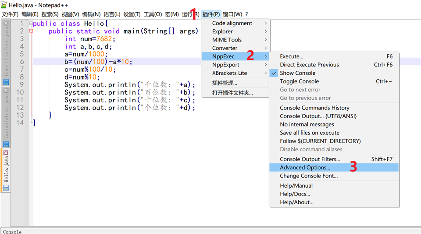
Task: Toggle the Show Console checkmark
Action: 334,73
